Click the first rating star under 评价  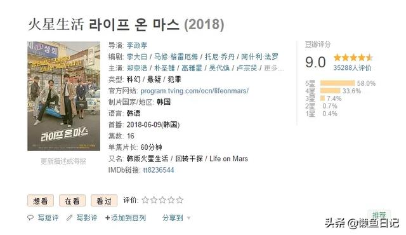point(145,200)
